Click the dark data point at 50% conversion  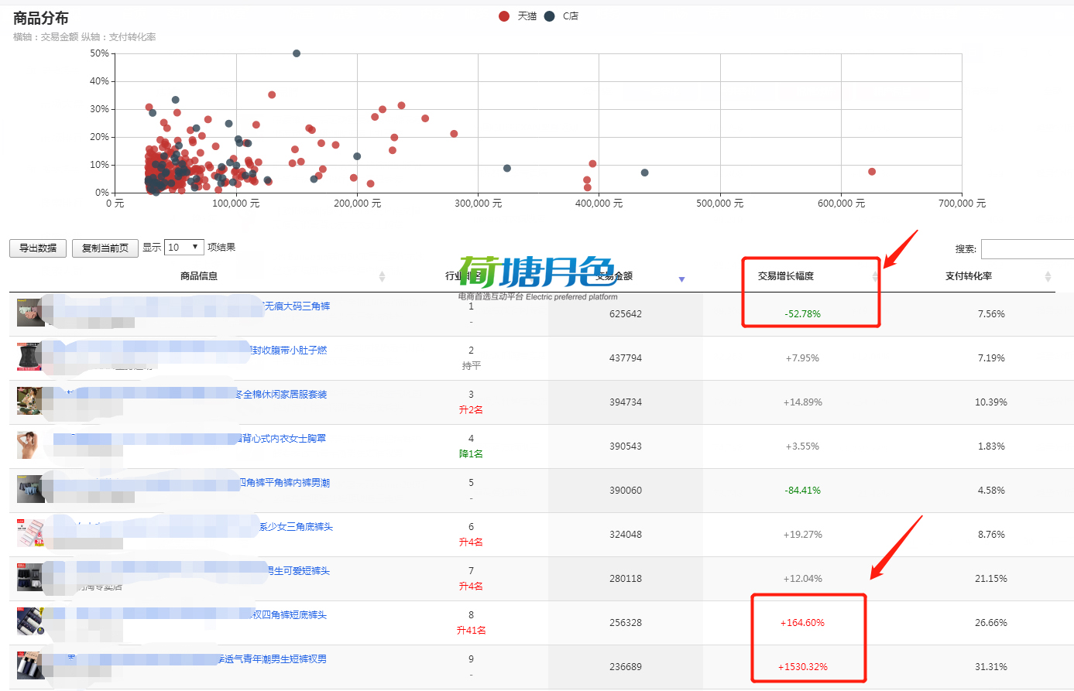pos(297,53)
